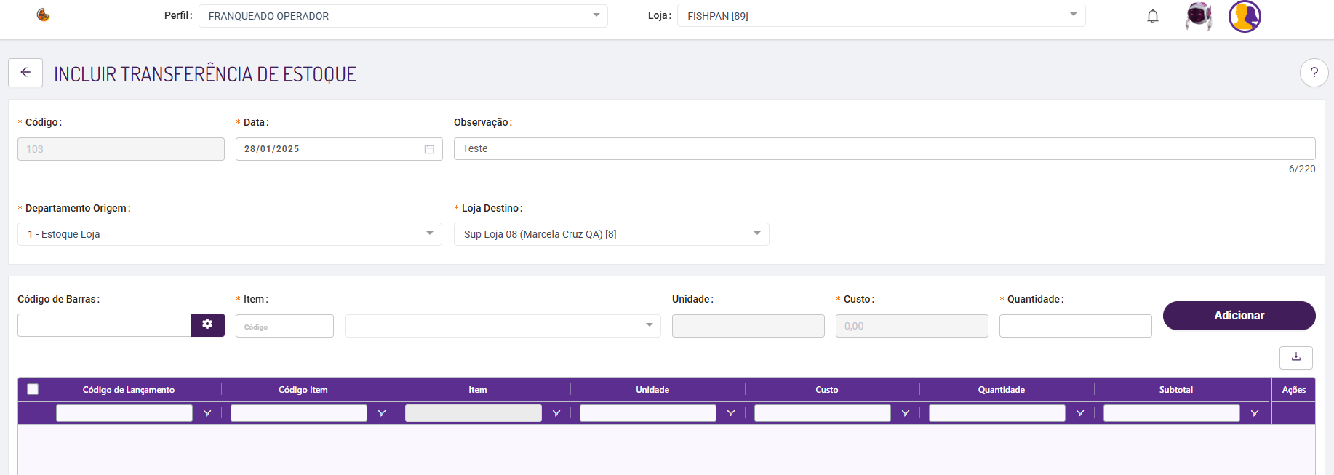Click the download export icon
Viewport: 1334px width, 475px height.
click(x=1296, y=357)
